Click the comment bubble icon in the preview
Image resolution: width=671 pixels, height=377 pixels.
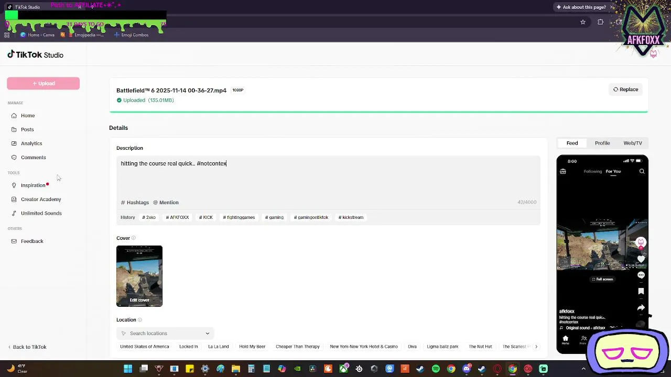click(x=641, y=275)
